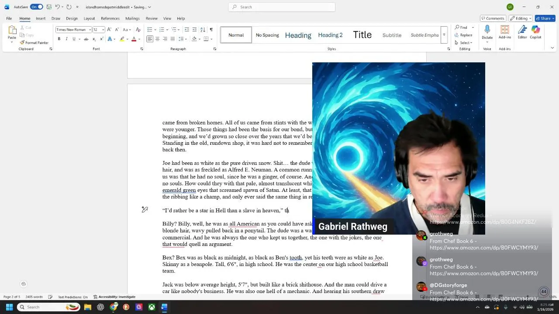
Task: Toggle Strikethrough formatting
Action: click(x=86, y=39)
